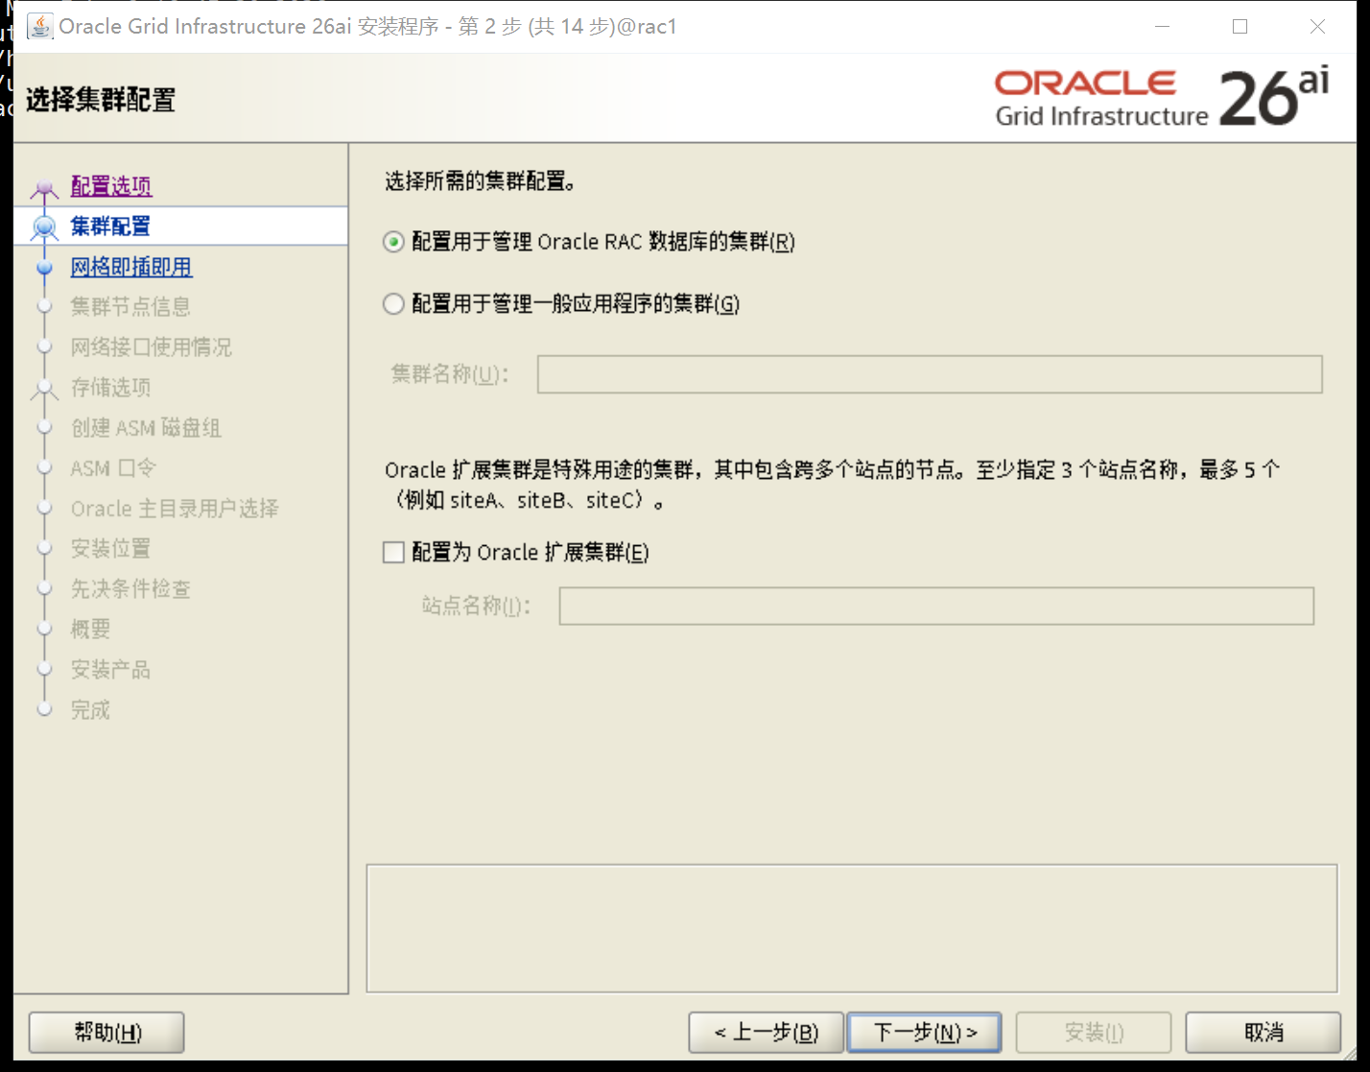Click the disabled 安装(I) button
Image resolution: width=1370 pixels, height=1072 pixels.
point(1094,1033)
